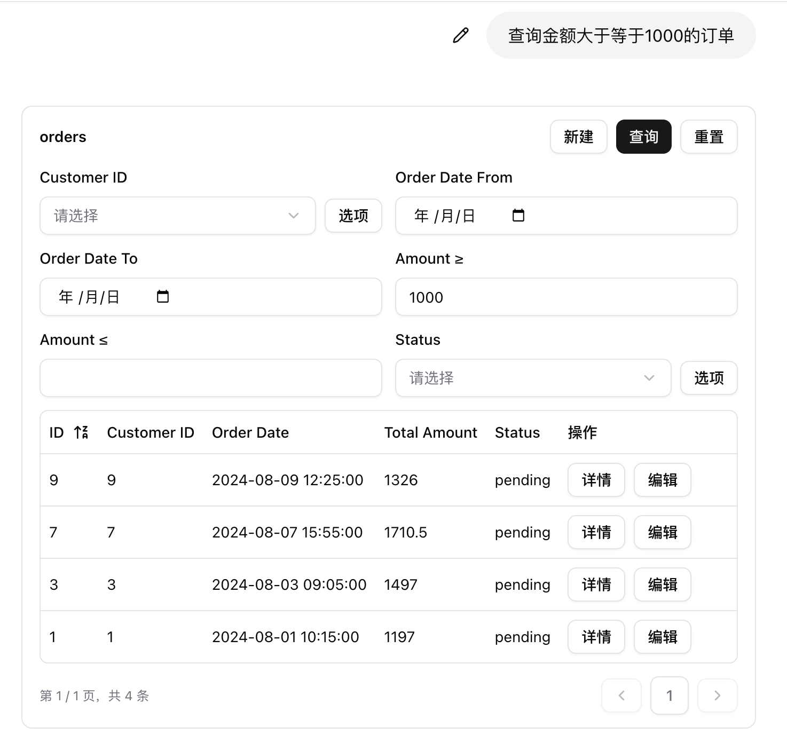Go to the next page arrow

point(717,695)
